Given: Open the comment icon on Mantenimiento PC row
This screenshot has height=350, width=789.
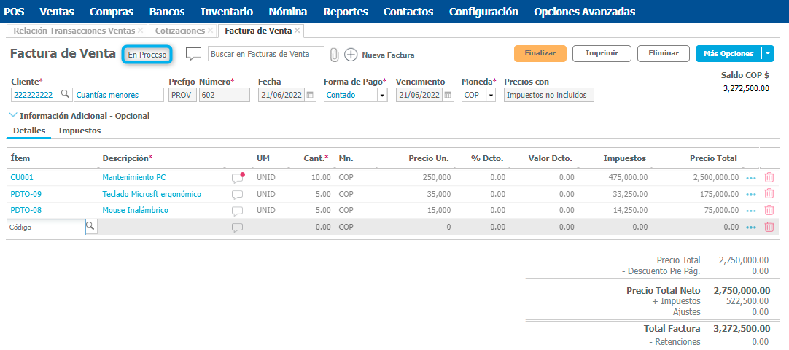Looking at the screenshot, I should click(x=237, y=177).
